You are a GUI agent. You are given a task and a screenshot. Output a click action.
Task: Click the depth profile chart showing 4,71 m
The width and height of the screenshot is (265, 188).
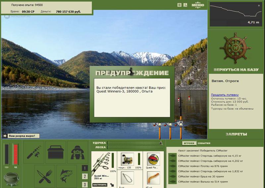[236, 14]
